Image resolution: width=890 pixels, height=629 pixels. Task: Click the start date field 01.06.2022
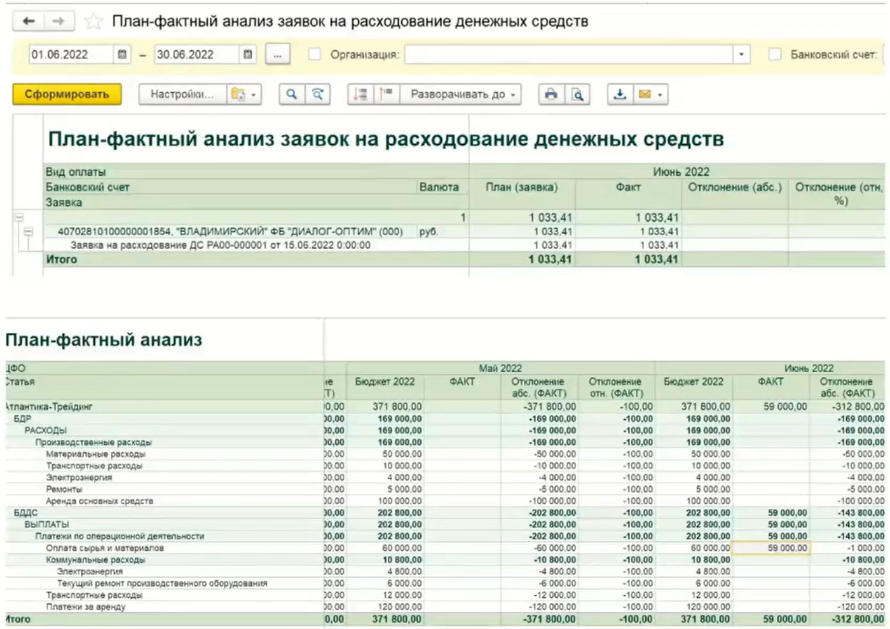(x=71, y=55)
